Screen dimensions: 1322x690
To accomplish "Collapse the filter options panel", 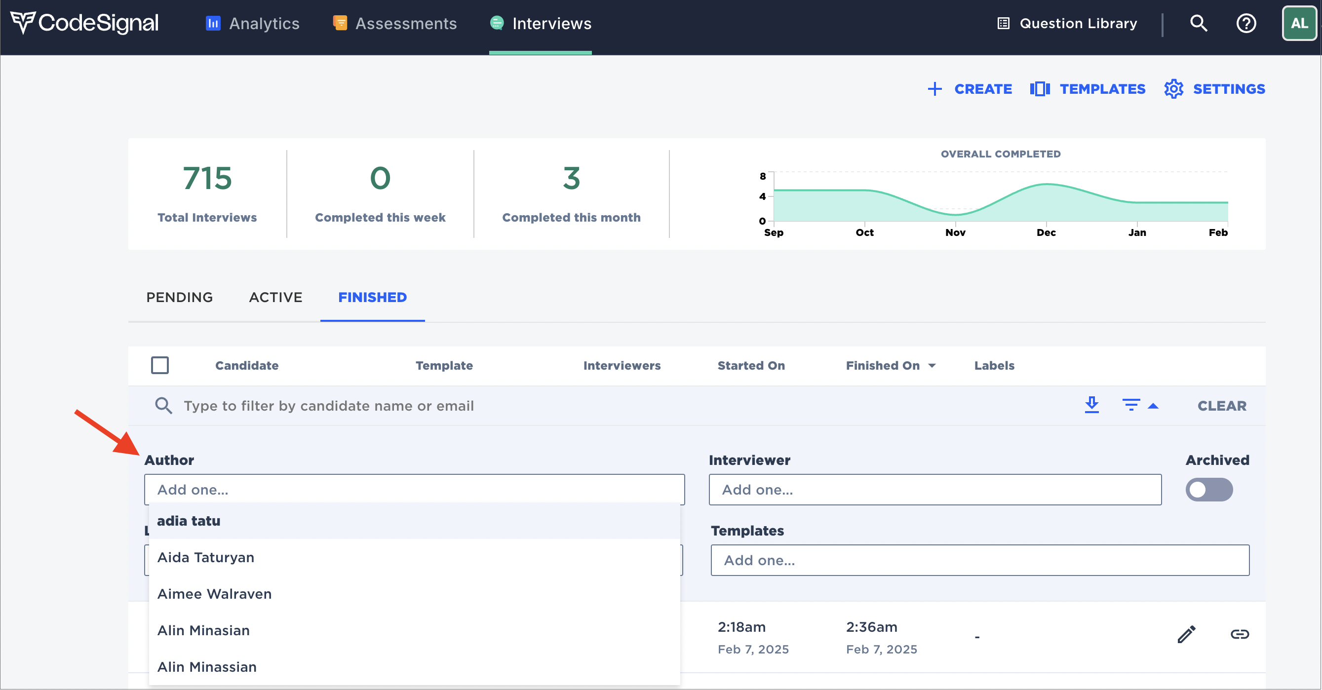I will coord(1140,406).
